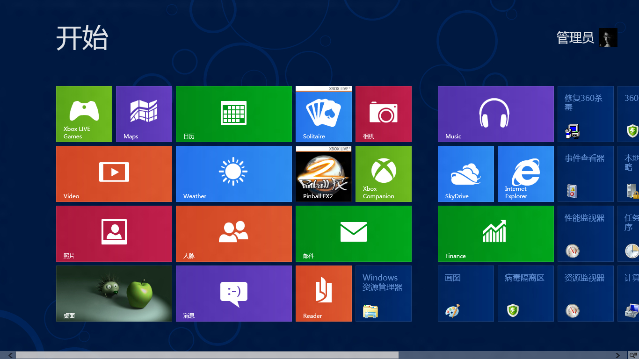
Task: Click the horizontal scrollbar thumb
Action: [207, 355]
